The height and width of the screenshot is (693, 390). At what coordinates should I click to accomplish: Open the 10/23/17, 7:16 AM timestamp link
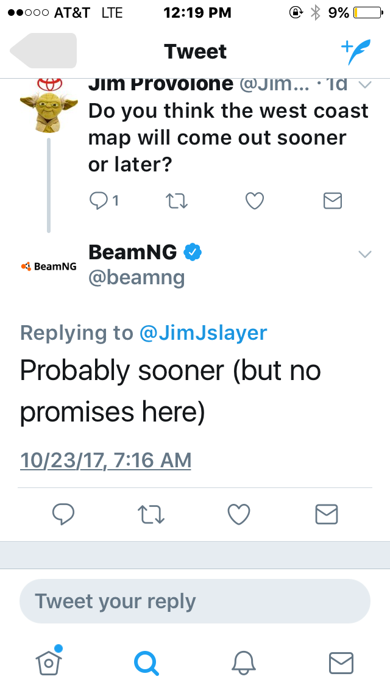click(105, 460)
